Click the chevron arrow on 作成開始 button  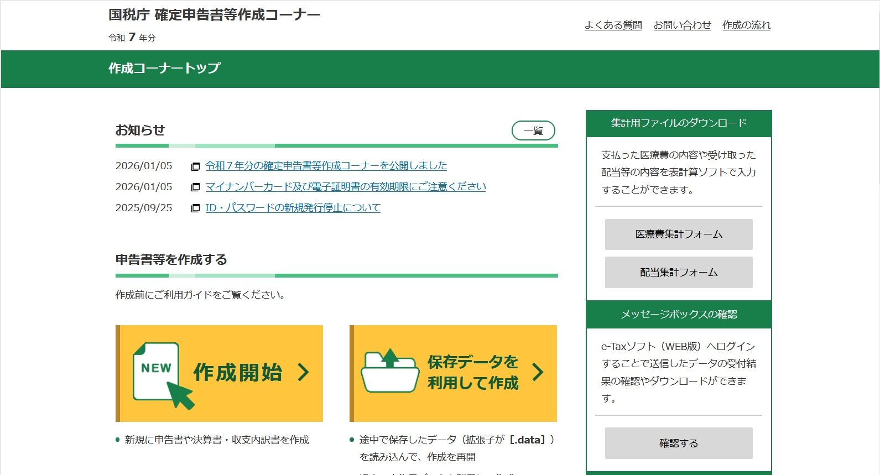(x=303, y=372)
